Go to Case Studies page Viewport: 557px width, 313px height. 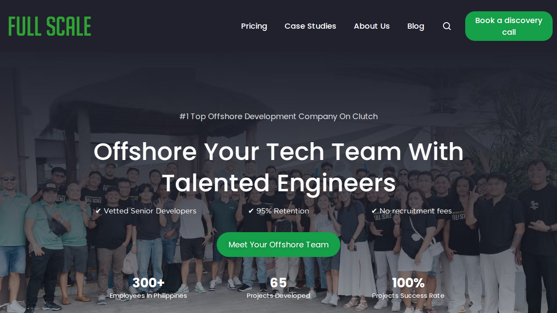[310, 26]
